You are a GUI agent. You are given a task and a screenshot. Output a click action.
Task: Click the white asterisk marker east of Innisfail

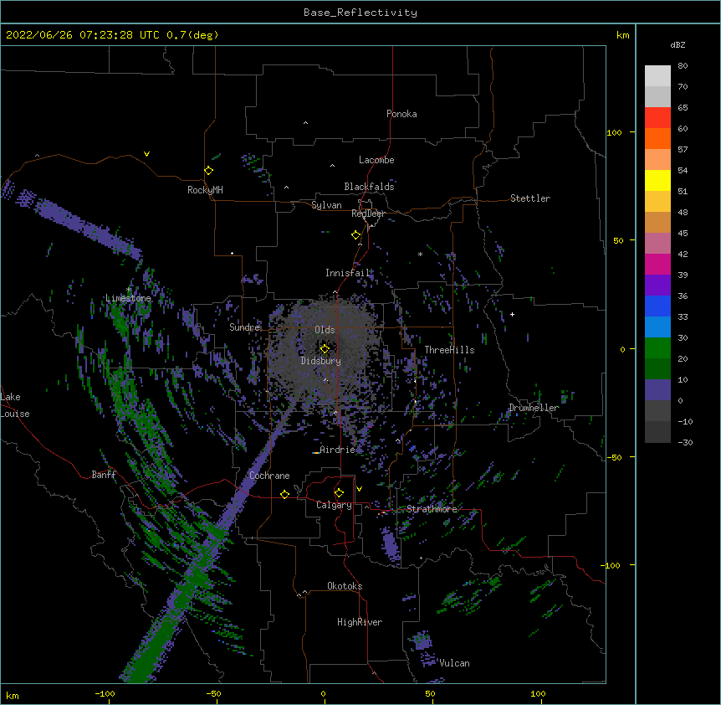click(x=420, y=254)
